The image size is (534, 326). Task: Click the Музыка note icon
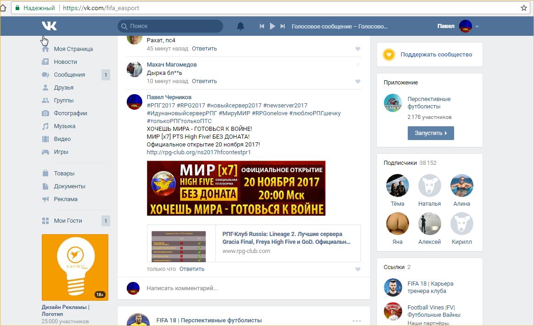click(x=45, y=126)
